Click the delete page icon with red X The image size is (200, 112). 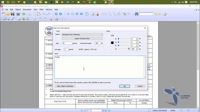97,14
